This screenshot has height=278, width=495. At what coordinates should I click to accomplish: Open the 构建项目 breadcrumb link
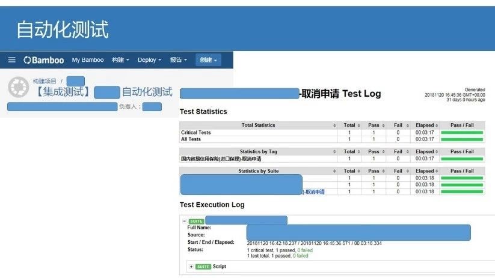point(45,81)
